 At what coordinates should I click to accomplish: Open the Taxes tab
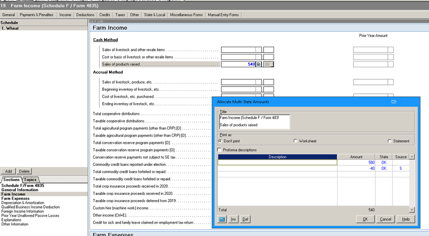tap(120, 15)
